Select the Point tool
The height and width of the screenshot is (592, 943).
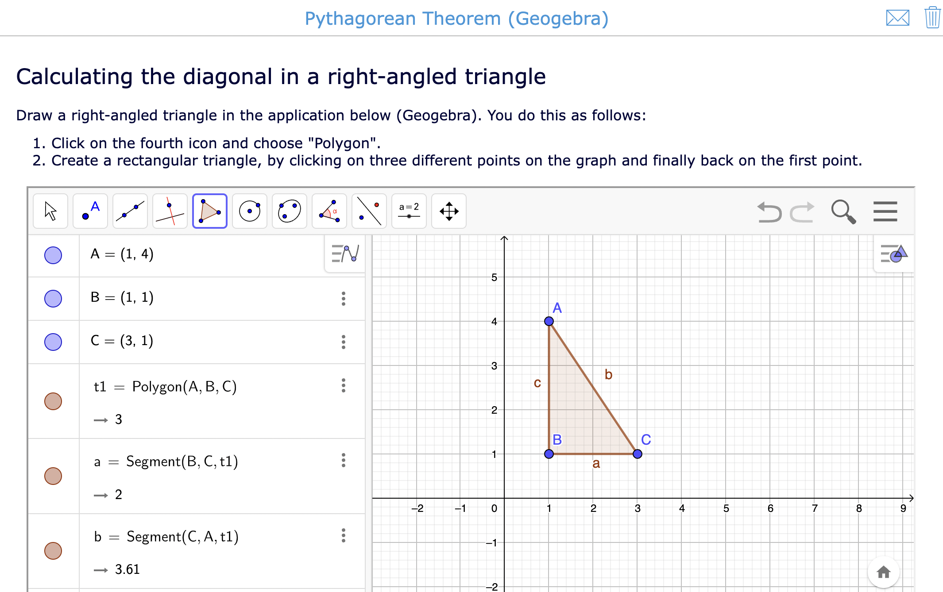click(x=90, y=211)
